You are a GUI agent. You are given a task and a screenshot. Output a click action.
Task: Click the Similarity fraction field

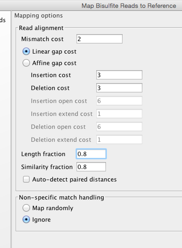click(x=91, y=167)
